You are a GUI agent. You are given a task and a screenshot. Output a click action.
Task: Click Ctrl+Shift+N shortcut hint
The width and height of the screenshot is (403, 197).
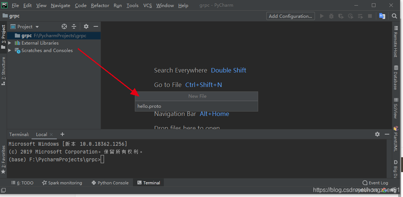click(204, 85)
